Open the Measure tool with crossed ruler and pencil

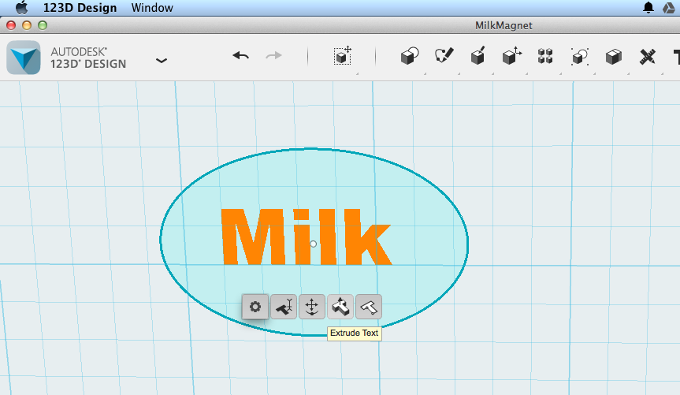pos(647,57)
